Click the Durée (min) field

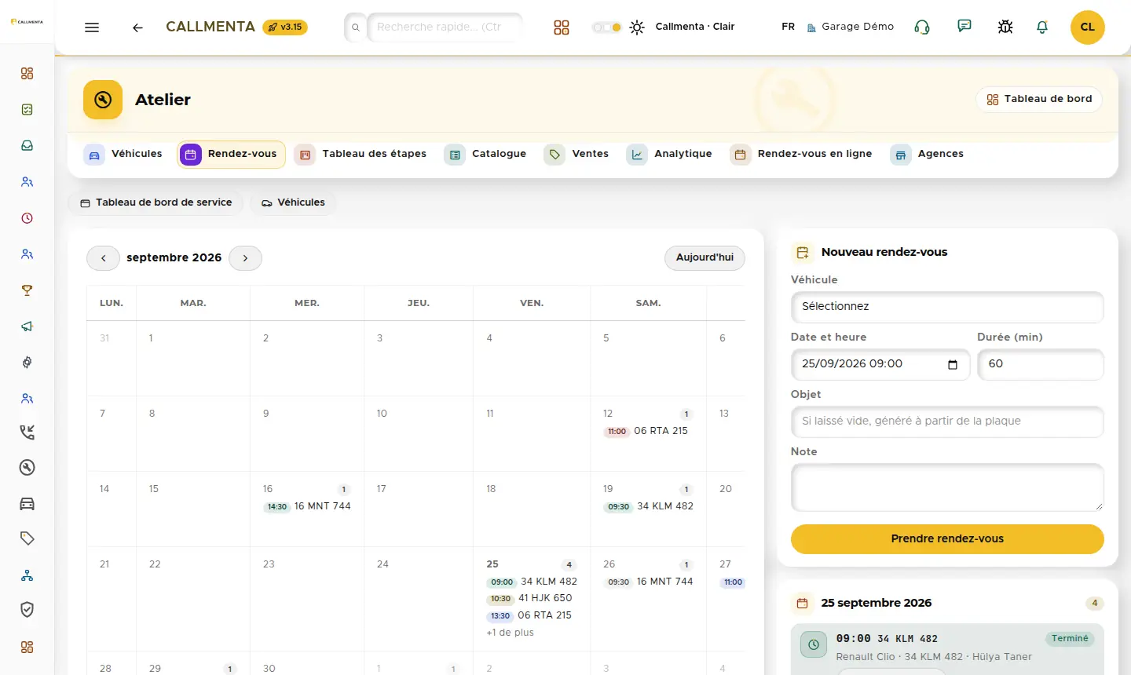pos(1041,365)
